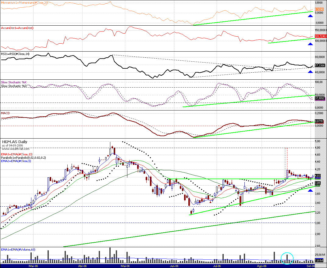
Task: Click the Abr-06 date axis label
Action: tap(83, 266)
